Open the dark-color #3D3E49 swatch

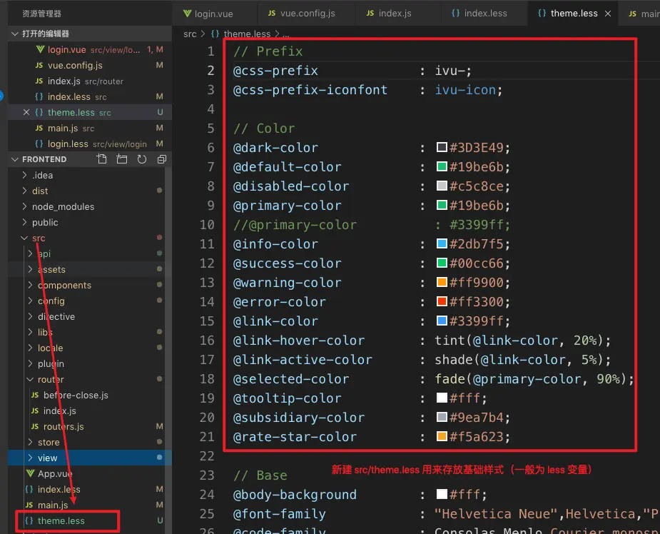[442, 147]
